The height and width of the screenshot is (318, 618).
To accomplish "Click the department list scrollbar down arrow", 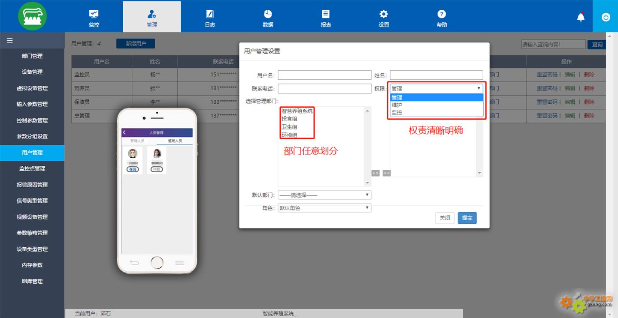I will pyautogui.click(x=367, y=183).
